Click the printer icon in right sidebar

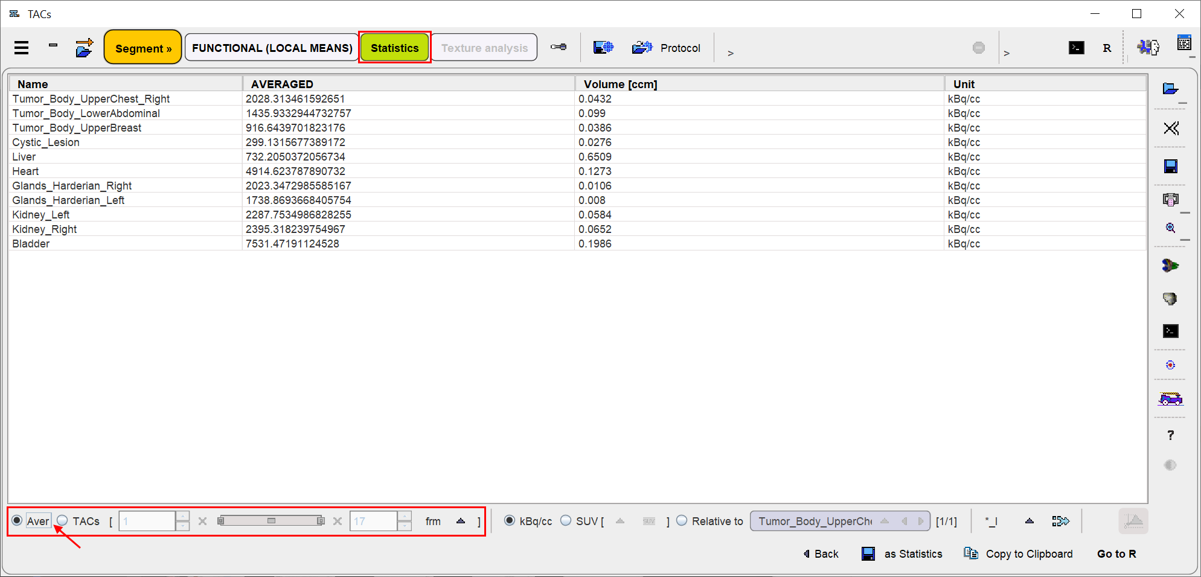pyautogui.click(x=1171, y=200)
